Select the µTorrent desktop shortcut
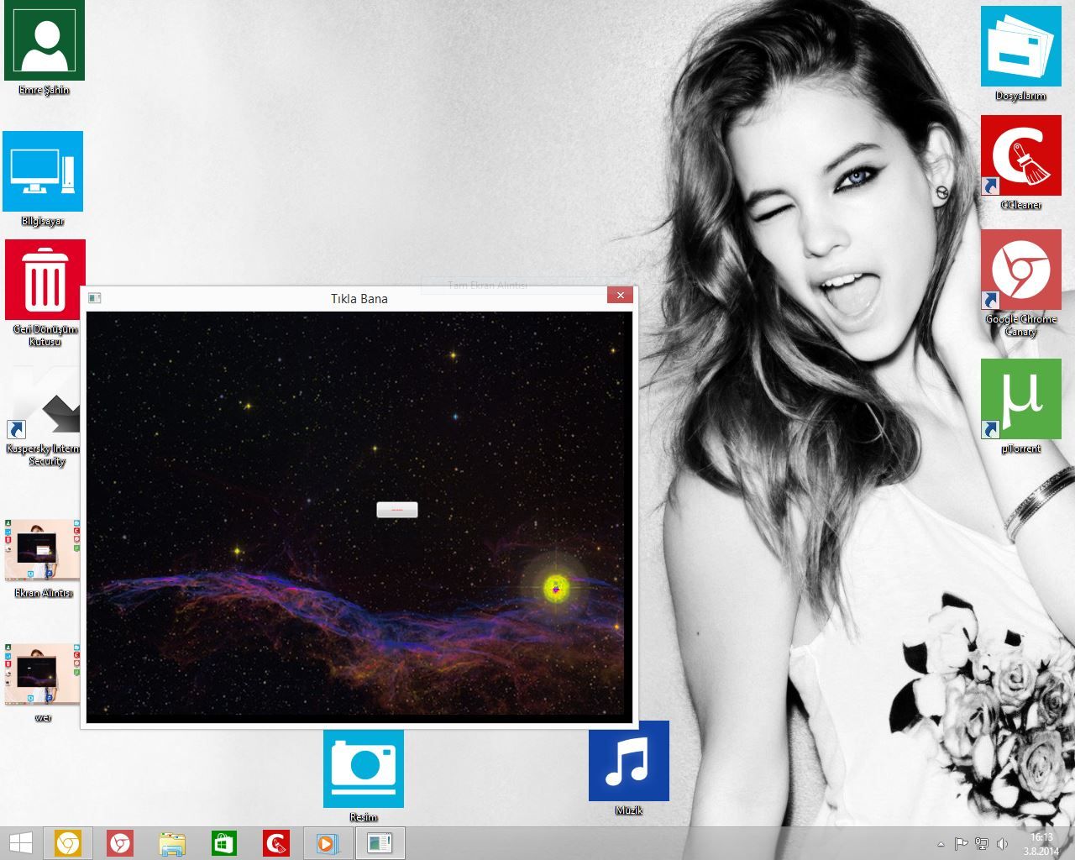 (1021, 399)
